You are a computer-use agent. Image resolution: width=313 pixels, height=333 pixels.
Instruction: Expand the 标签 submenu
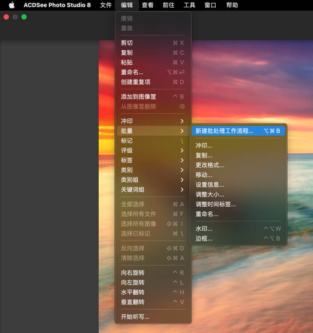[x=153, y=160]
